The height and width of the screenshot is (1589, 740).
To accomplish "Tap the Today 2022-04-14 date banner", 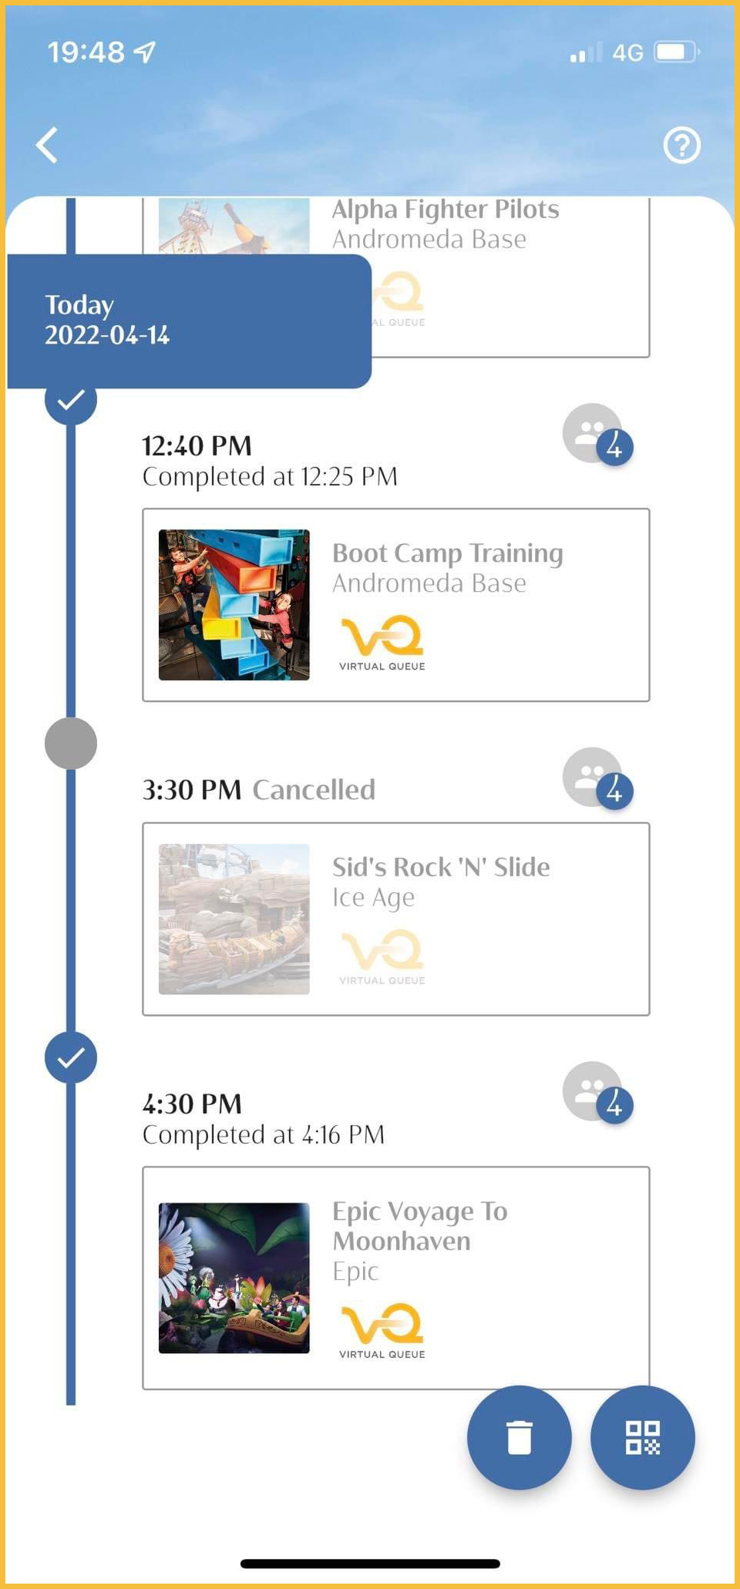I will 189,321.
